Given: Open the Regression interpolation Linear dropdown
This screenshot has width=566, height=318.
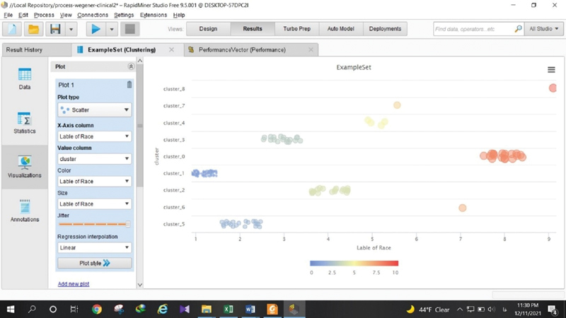Looking at the screenshot, I should point(94,248).
